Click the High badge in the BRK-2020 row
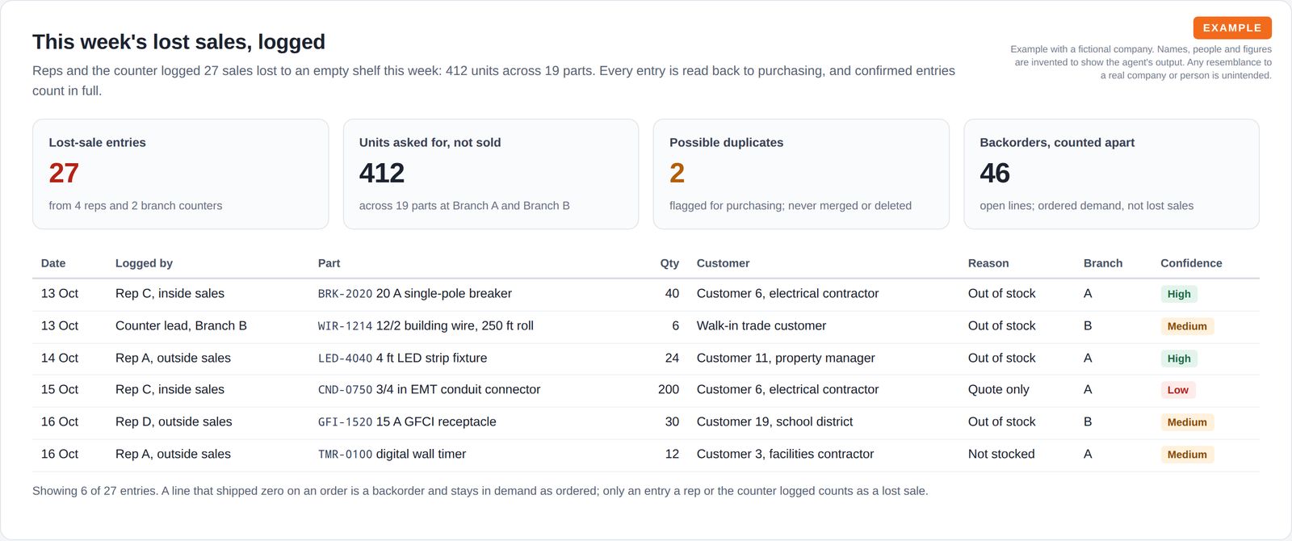This screenshot has height=541, width=1292. [x=1179, y=294]
